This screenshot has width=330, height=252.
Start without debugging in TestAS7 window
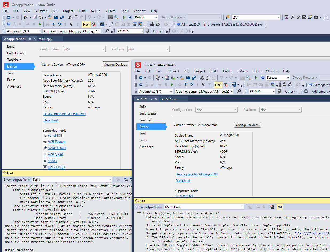point(256,78)
